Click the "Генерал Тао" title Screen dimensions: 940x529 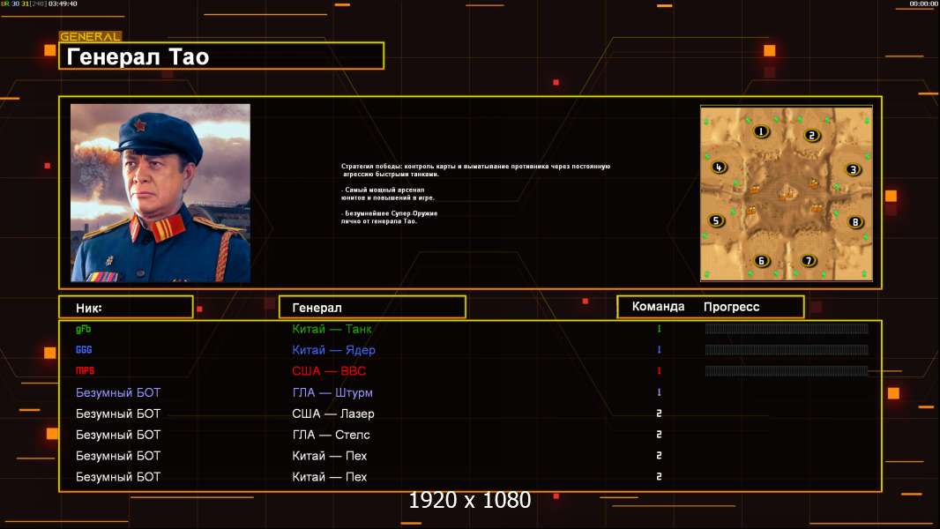pyautogui.click(x=138, y=57)
